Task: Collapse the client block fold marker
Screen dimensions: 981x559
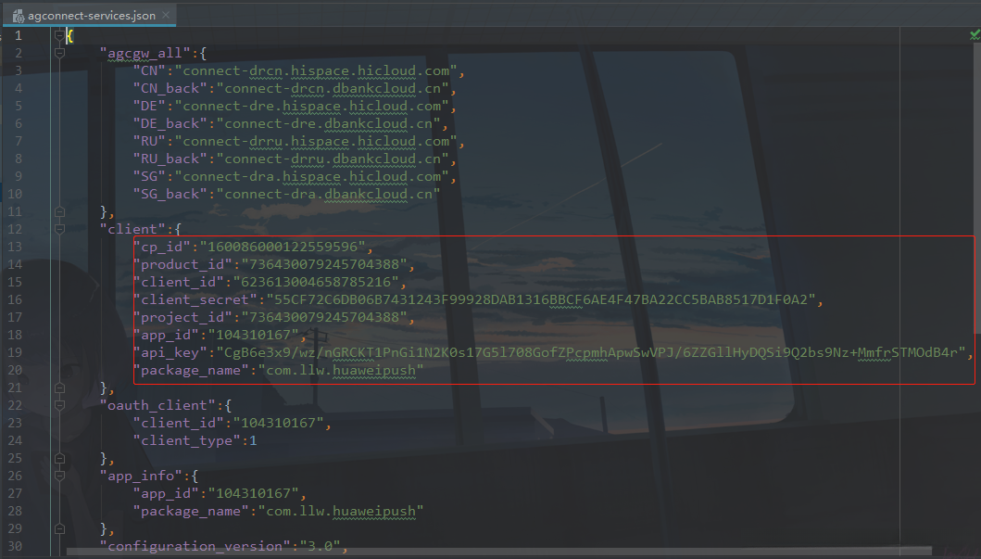Action: tap(59, 229)
